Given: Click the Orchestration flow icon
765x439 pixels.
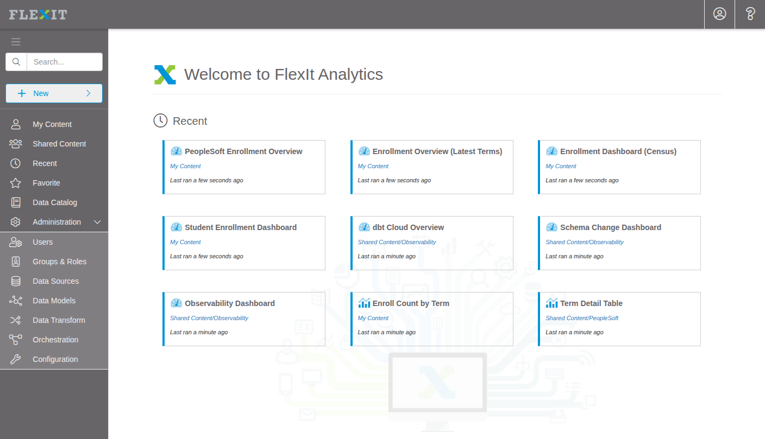Looking at the screenshot, I should pos(16,340).
